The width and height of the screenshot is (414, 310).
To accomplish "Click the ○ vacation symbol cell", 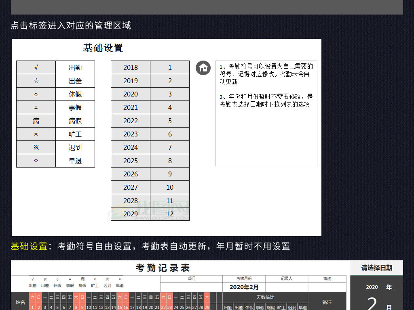I will (x=36, y=94).
